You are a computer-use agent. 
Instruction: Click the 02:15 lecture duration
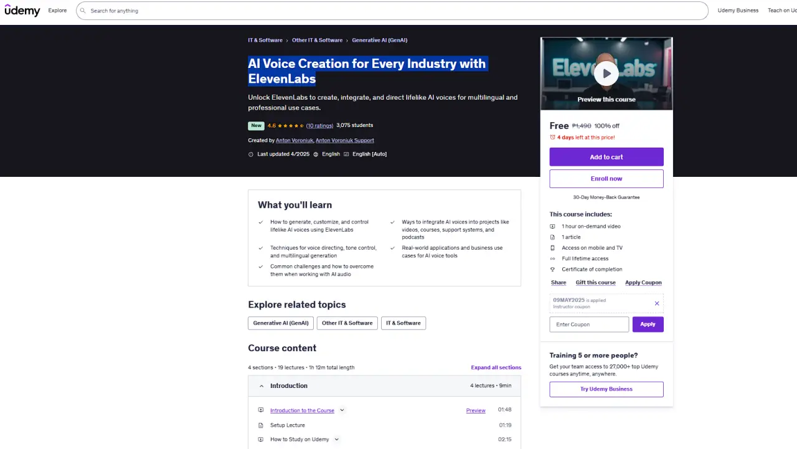click(x=505, y=440)
